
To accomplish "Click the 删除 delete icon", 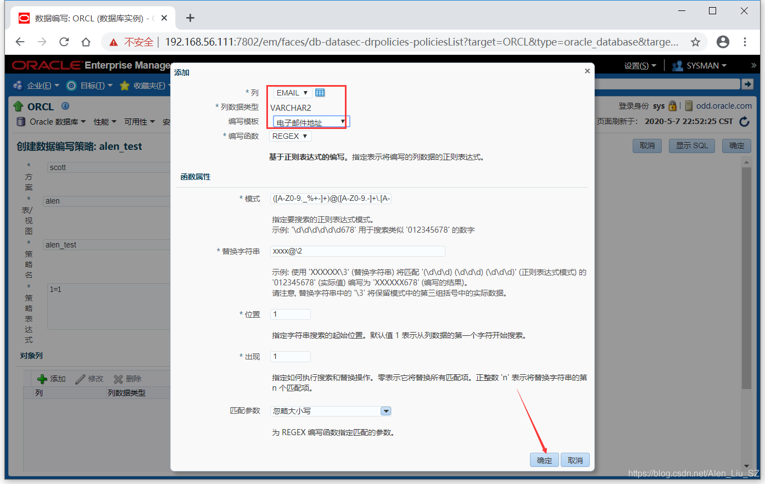I will (118, 379).
